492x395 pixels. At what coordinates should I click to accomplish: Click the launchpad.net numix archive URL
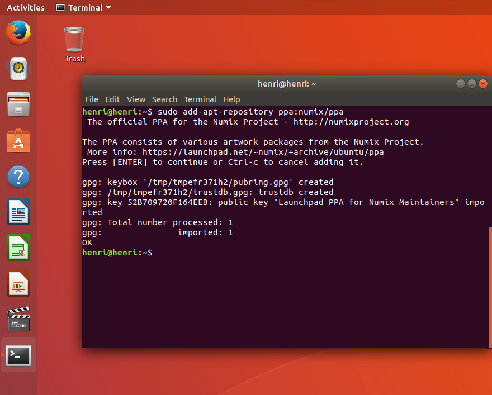tap(263, 152)
